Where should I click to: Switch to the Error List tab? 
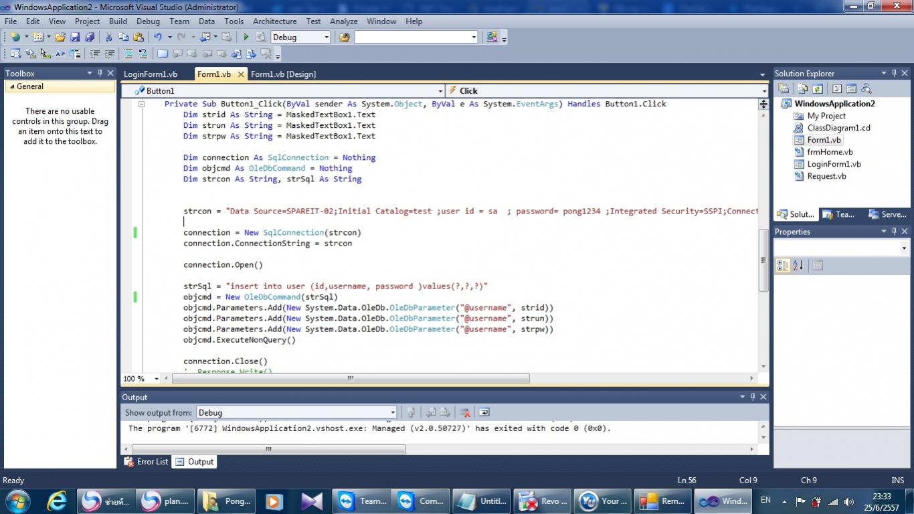click(147, 462)
